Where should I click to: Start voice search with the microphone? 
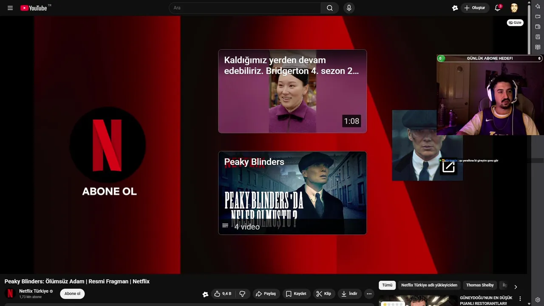tap(349, 8)
